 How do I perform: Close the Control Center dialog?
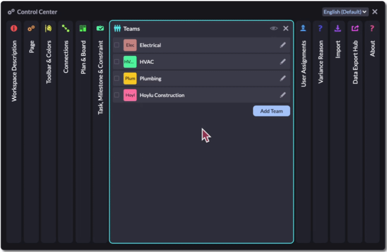click(x=375, y=12)
